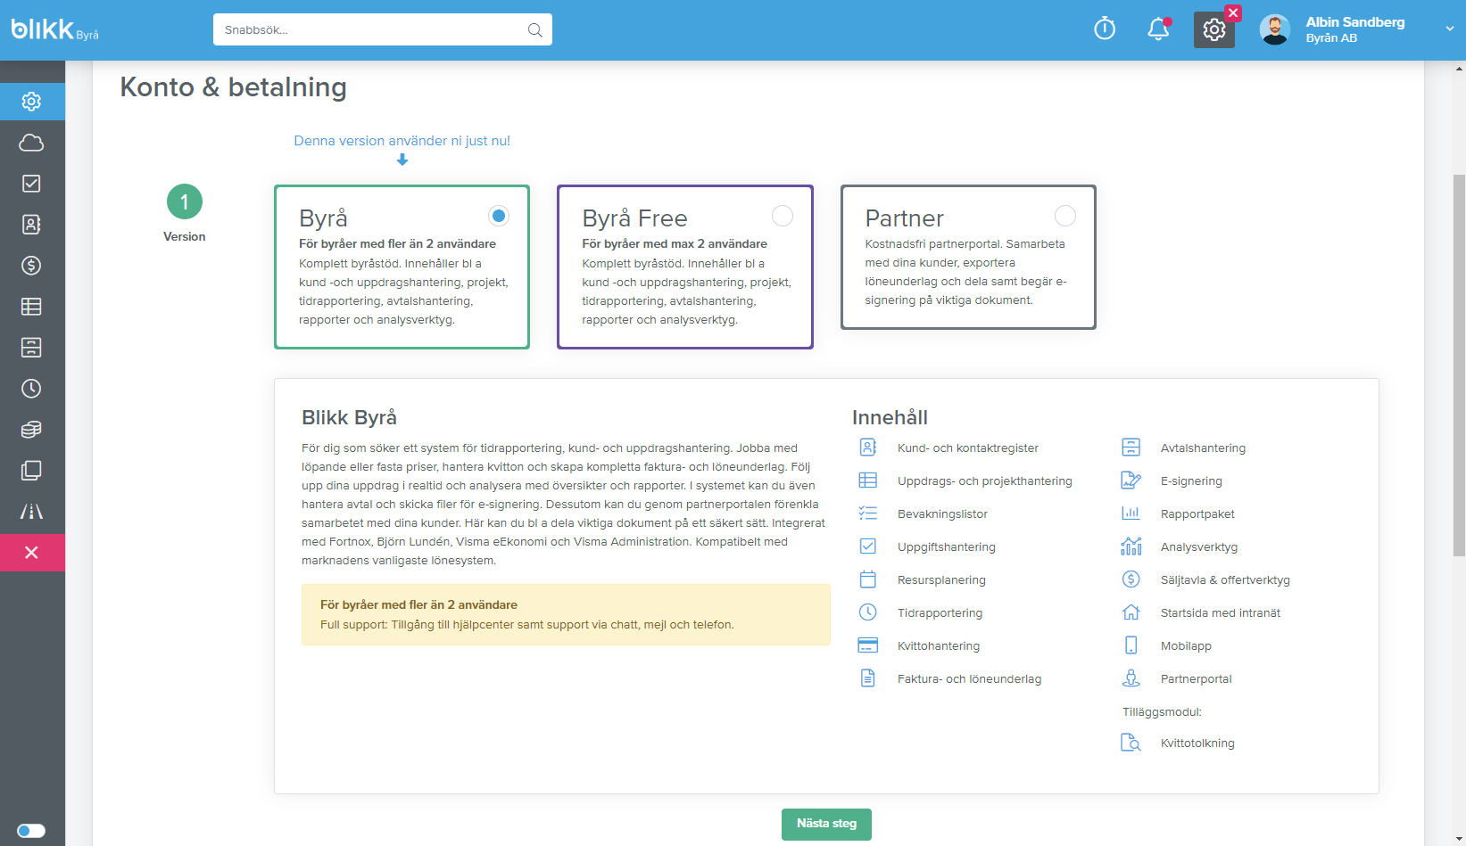Open the timer stopwatch icon in header
Viewport: 1466px width, 846px height.
coord(1105,29)
